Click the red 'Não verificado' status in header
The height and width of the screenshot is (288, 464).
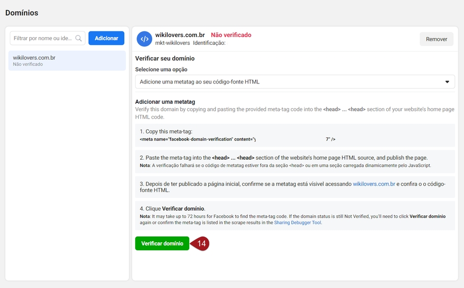[x=231, y=35]
